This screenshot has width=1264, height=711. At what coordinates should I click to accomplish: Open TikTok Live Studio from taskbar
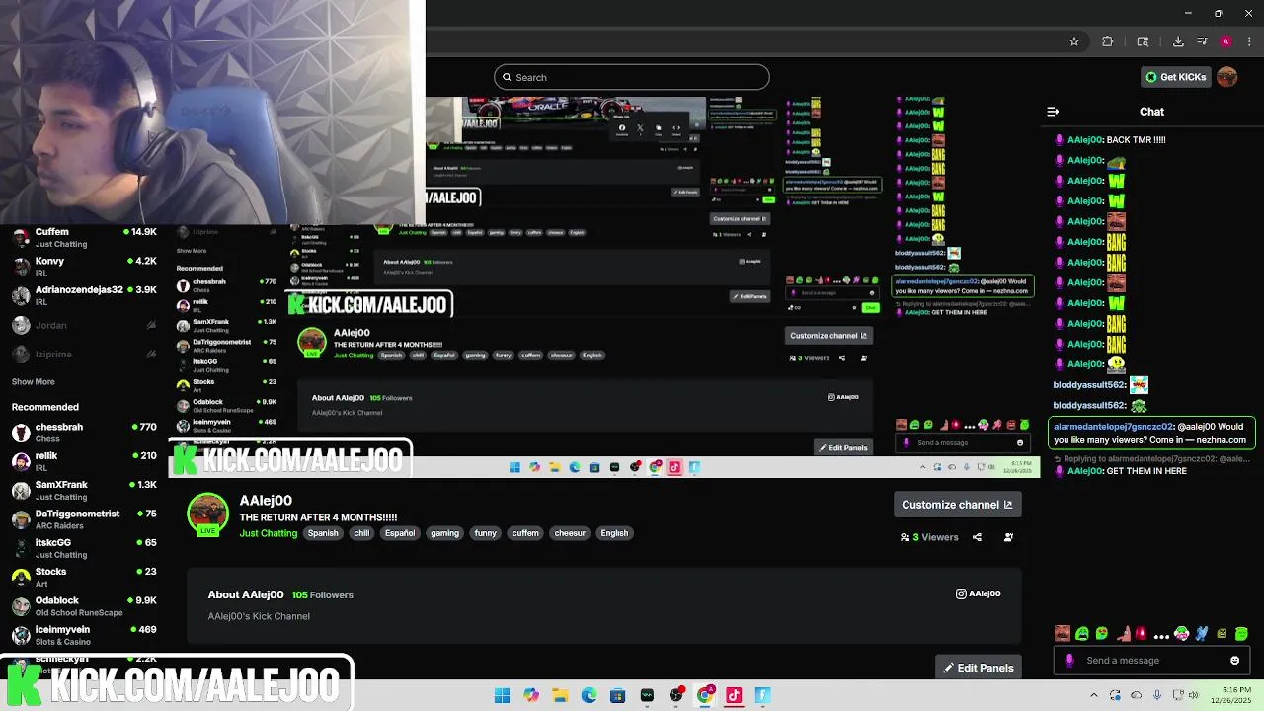click(x=734, y=695)
